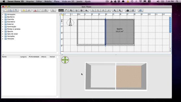The width and height of the screenshot is (181, 102).
Task: Choose the Add text tool
Action: [87, 10]
